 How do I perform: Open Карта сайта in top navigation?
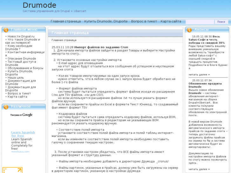coord(171,21)
